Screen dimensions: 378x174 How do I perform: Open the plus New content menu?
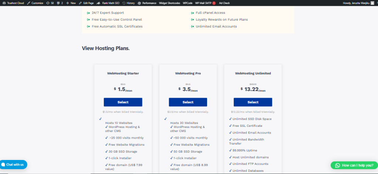tap(71, 3)
